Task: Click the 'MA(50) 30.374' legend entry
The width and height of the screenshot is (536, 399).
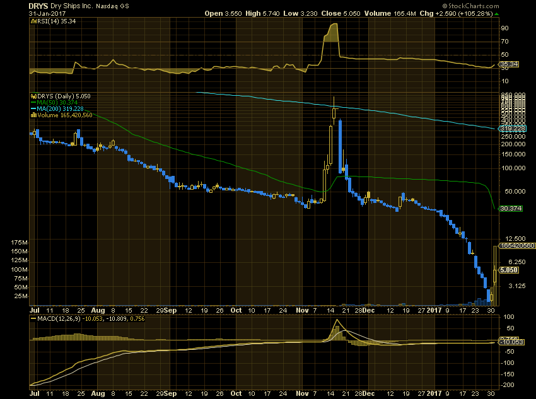Action: click(x=57, y=103)
